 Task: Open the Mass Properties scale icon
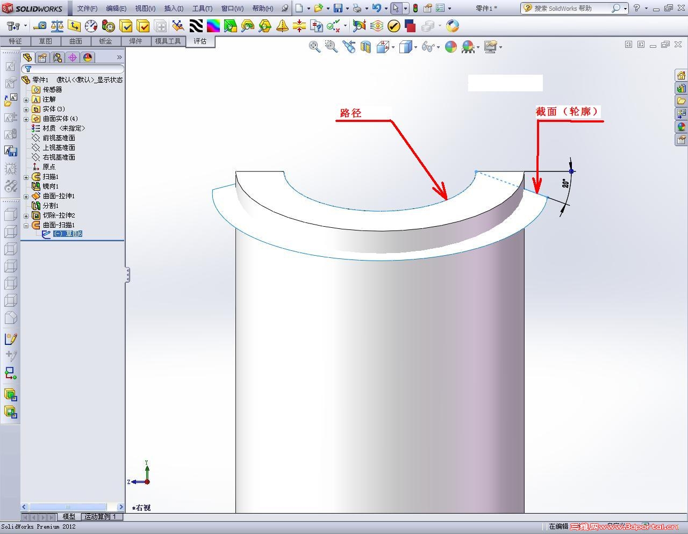pyautogui.click(x=56, y=26)
